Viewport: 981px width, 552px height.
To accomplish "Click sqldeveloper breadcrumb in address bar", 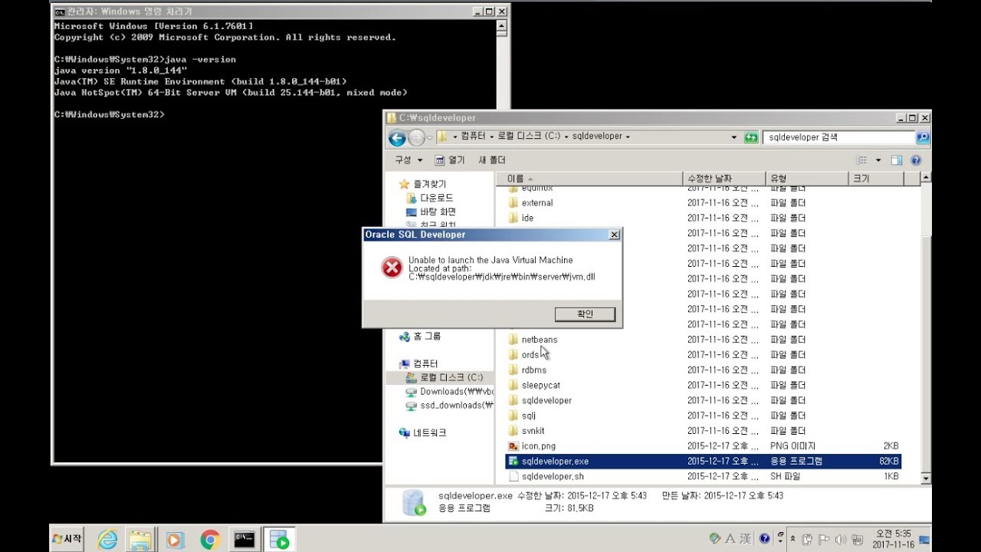I will pos(597,136).
